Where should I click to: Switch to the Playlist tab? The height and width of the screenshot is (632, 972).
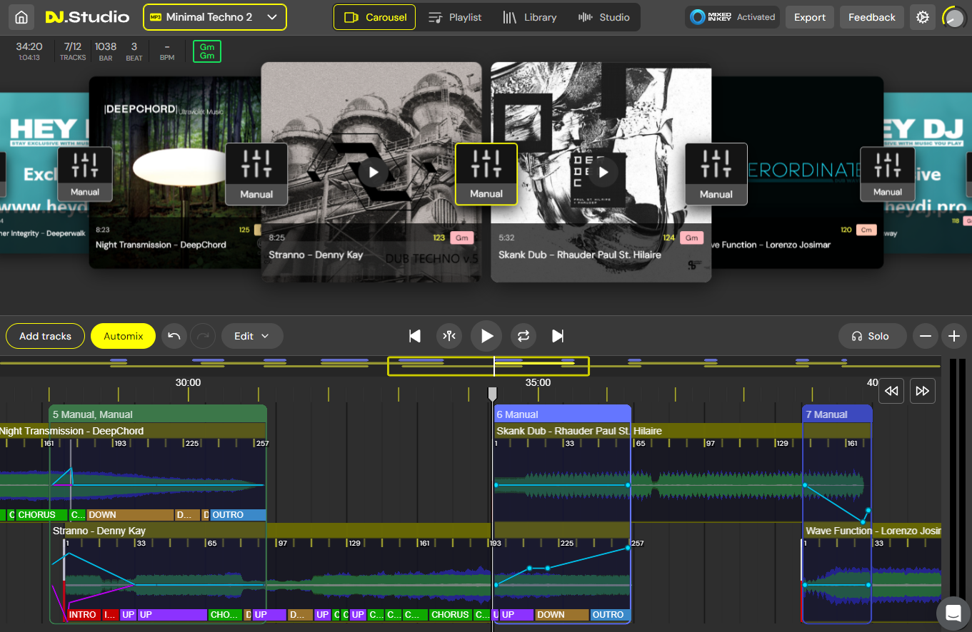coord(455,17)
